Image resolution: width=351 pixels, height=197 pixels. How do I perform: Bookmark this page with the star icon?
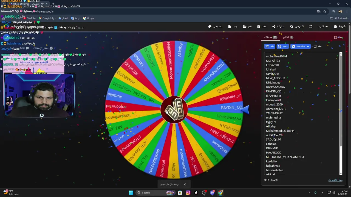[325, 11]
